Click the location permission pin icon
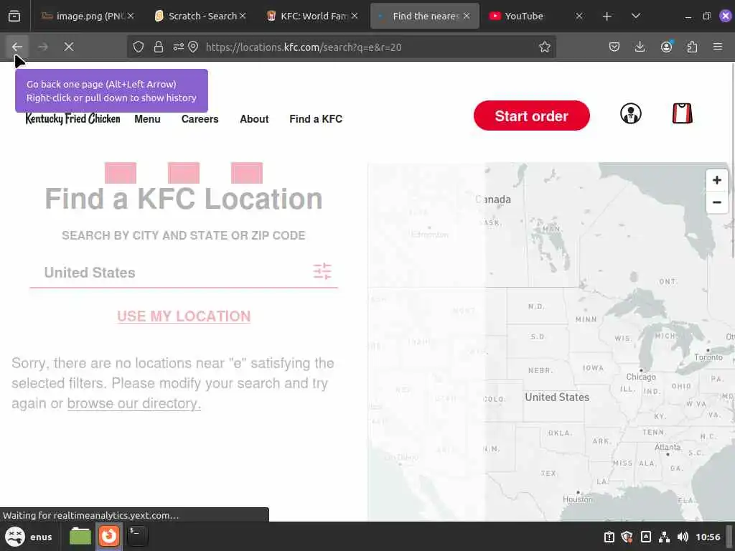Viewport: 735px width, 551px height. [x=193, y=47]
